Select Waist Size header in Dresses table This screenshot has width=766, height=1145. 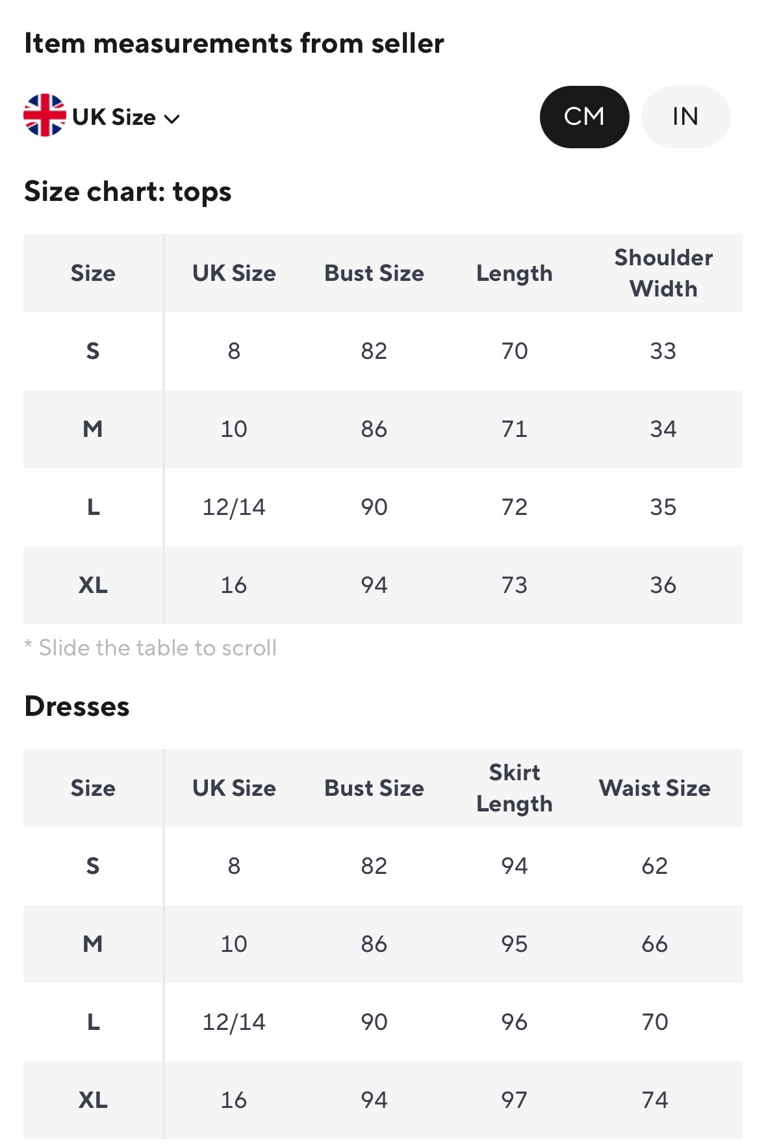[x=654, y=788]
